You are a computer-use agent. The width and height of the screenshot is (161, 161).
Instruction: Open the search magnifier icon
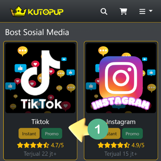(104, 11)
